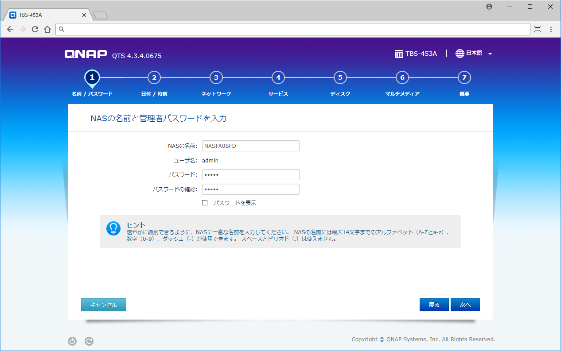Click the password confirmation field
Viewport: 561px width, 351px height.
(x=250, y=189)
